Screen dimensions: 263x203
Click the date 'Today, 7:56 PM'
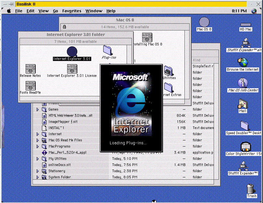click(x=125, y=165)
